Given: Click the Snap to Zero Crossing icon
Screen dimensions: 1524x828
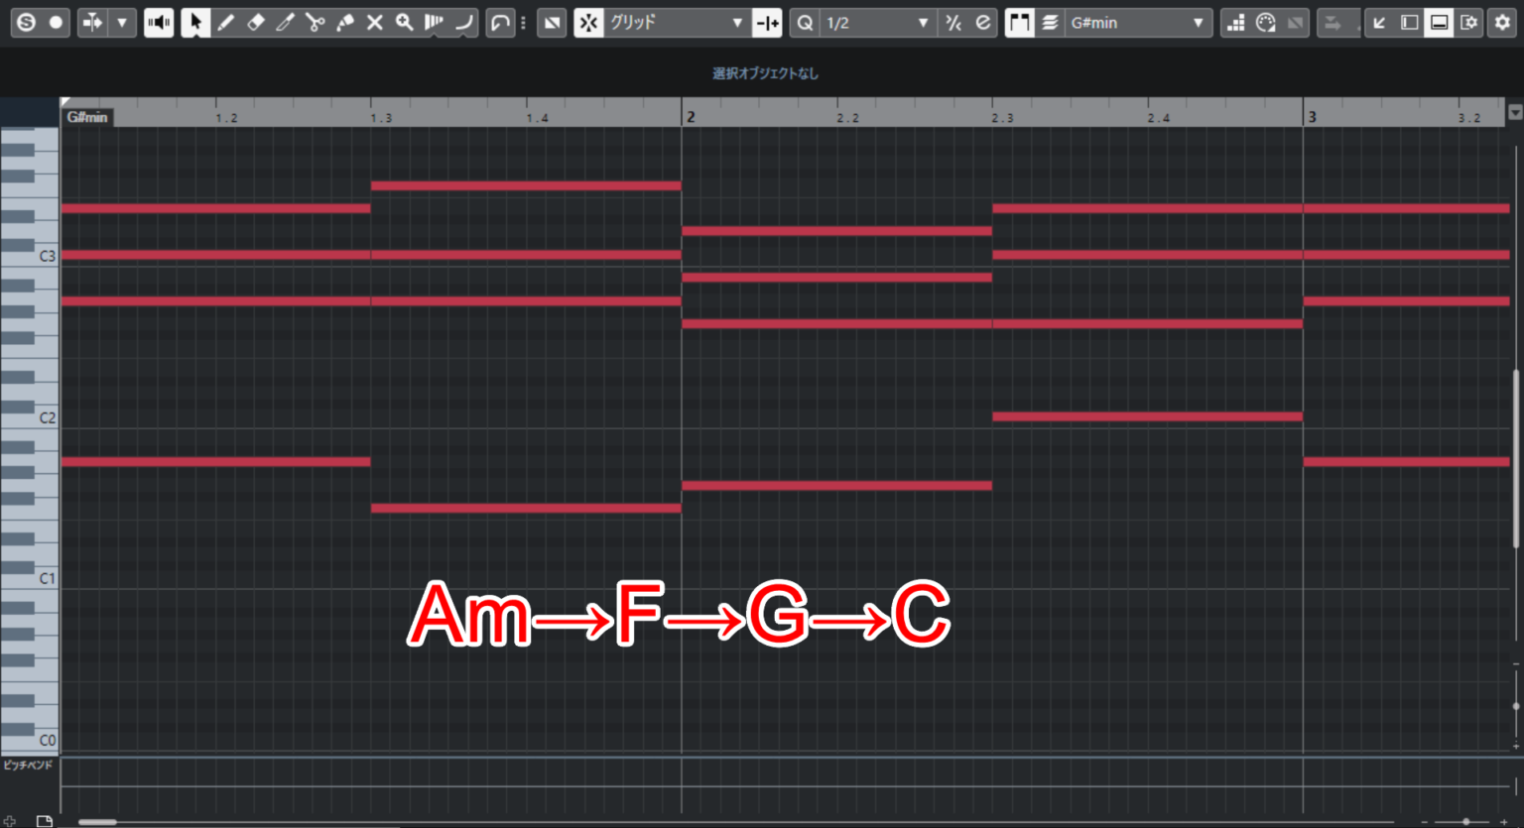Looking at the screenshot, I should click(x=767, y=22).
